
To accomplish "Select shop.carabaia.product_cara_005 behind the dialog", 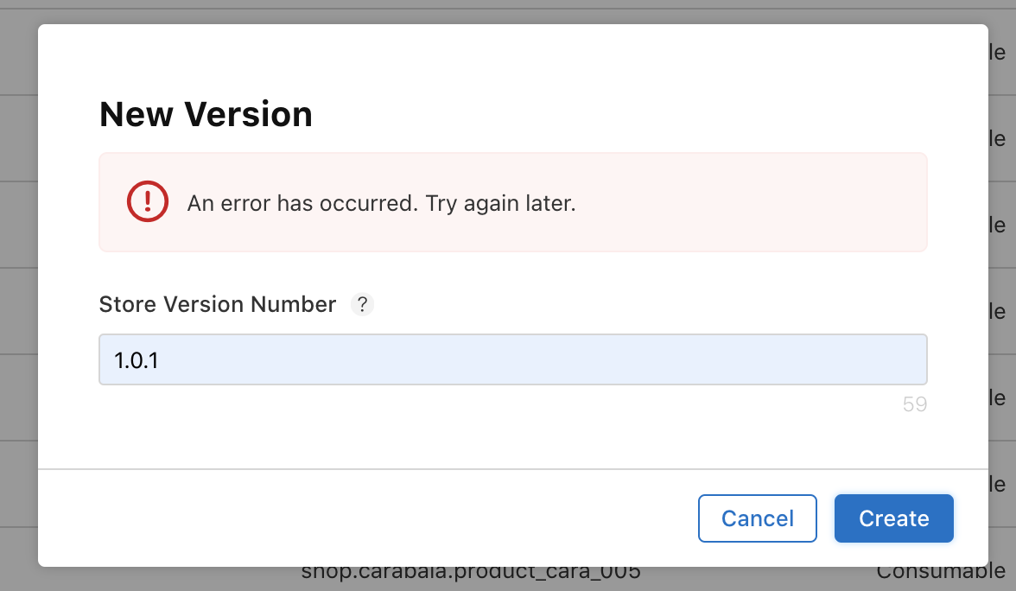I will [471, 573].
